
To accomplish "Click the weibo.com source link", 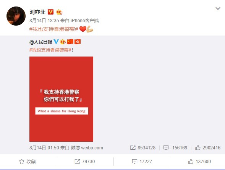I will (87, 147).
